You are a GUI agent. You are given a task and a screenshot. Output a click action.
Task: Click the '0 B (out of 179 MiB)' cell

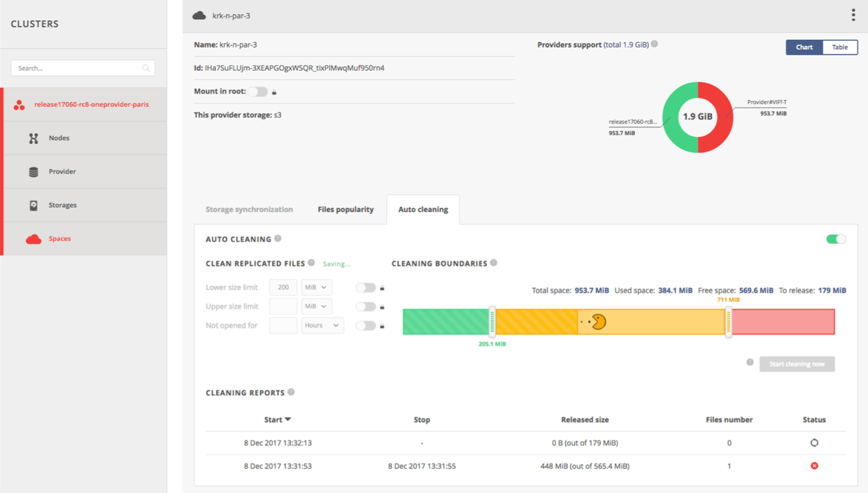585,443
